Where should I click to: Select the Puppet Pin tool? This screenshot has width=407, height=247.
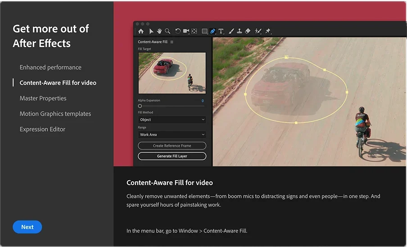267,31
